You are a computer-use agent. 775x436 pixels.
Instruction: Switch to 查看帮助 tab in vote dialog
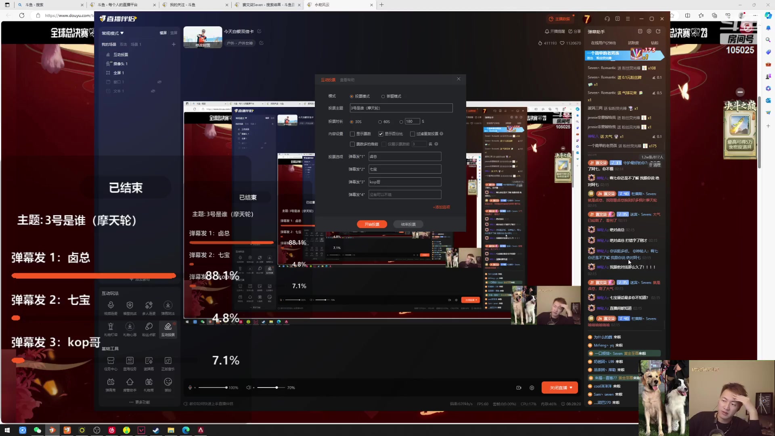click(347, 80)
